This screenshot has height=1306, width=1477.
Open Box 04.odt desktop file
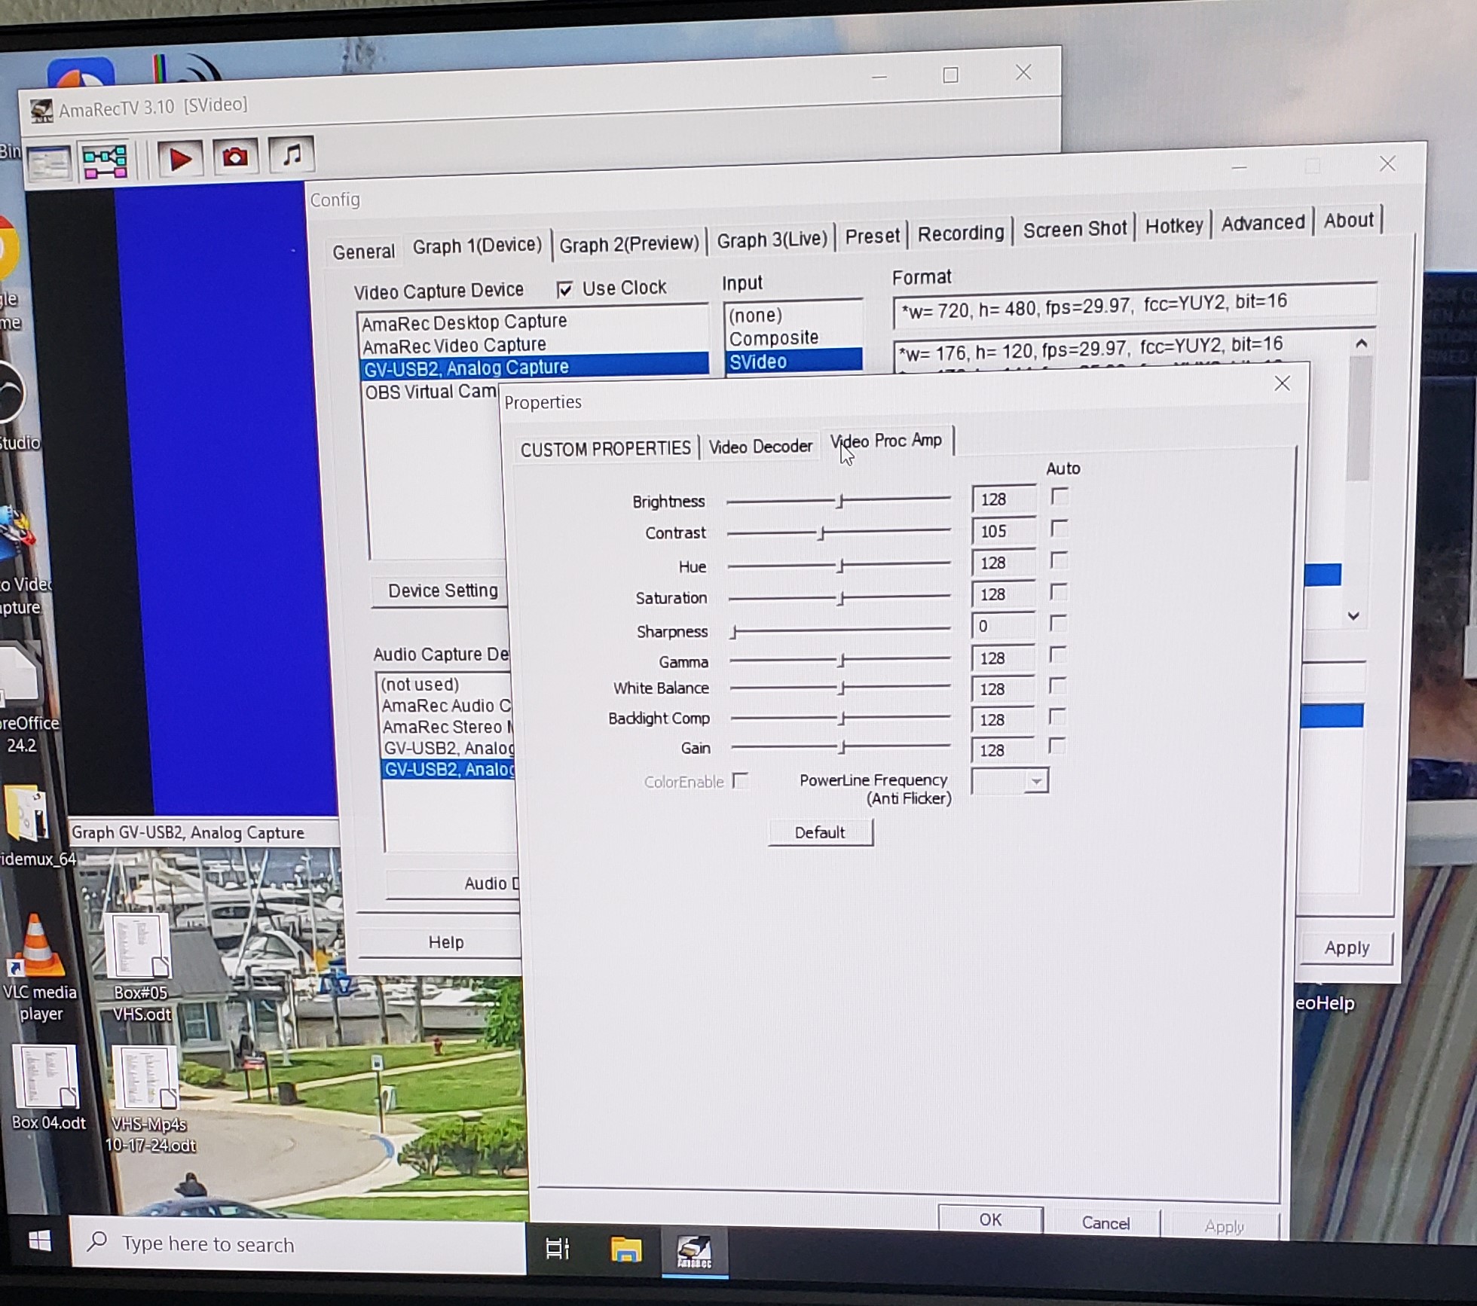coord(47,1088)
